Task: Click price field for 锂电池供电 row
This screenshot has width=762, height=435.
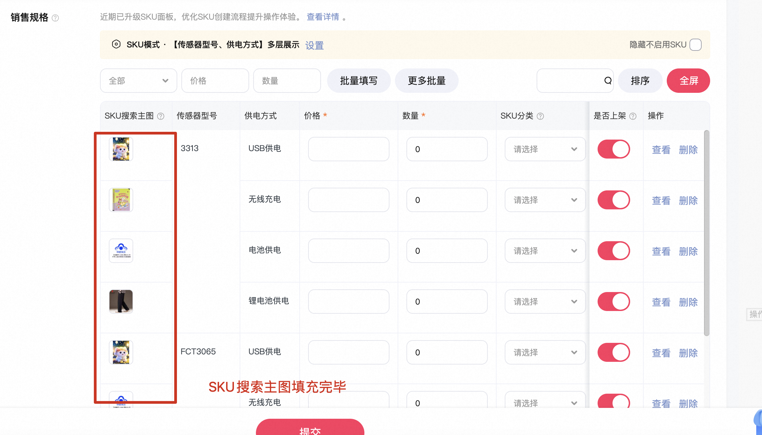Action: click(349, 302)
